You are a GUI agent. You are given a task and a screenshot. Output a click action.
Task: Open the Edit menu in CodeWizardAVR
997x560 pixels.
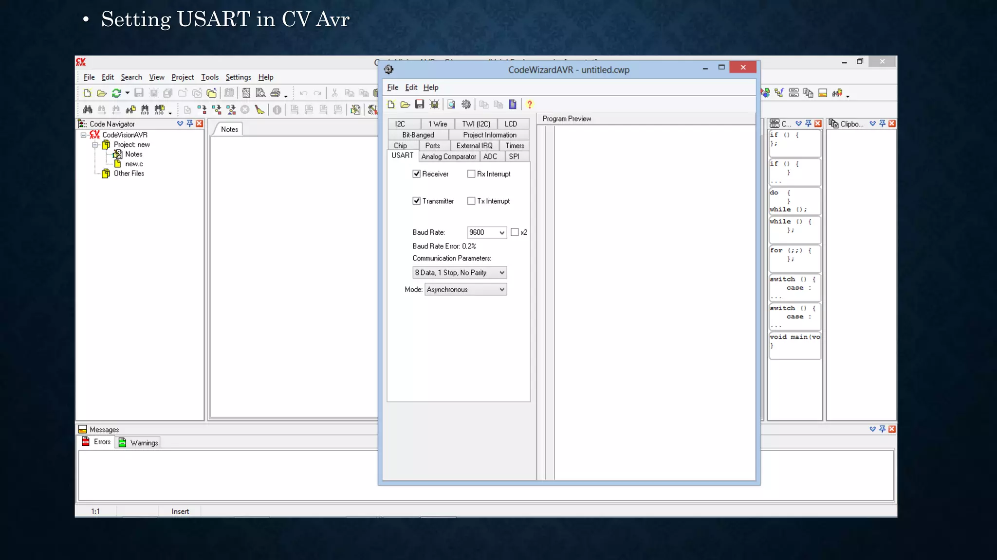411,87
